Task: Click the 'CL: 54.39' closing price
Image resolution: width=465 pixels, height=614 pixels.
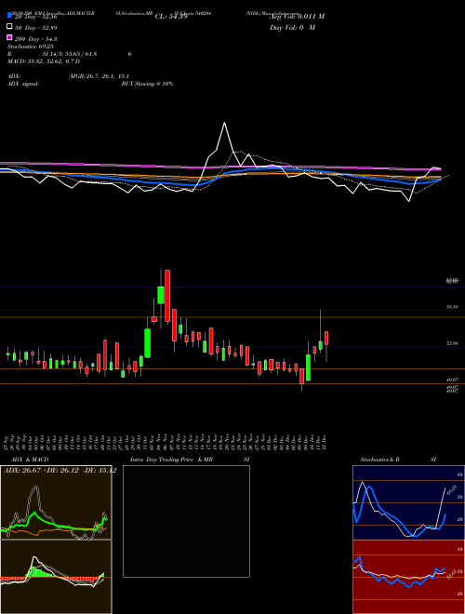Action: tap(171, 17)
